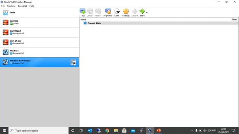
Task: Select the Cent OS 3rd machine
Action: click(x=40, y=42)
